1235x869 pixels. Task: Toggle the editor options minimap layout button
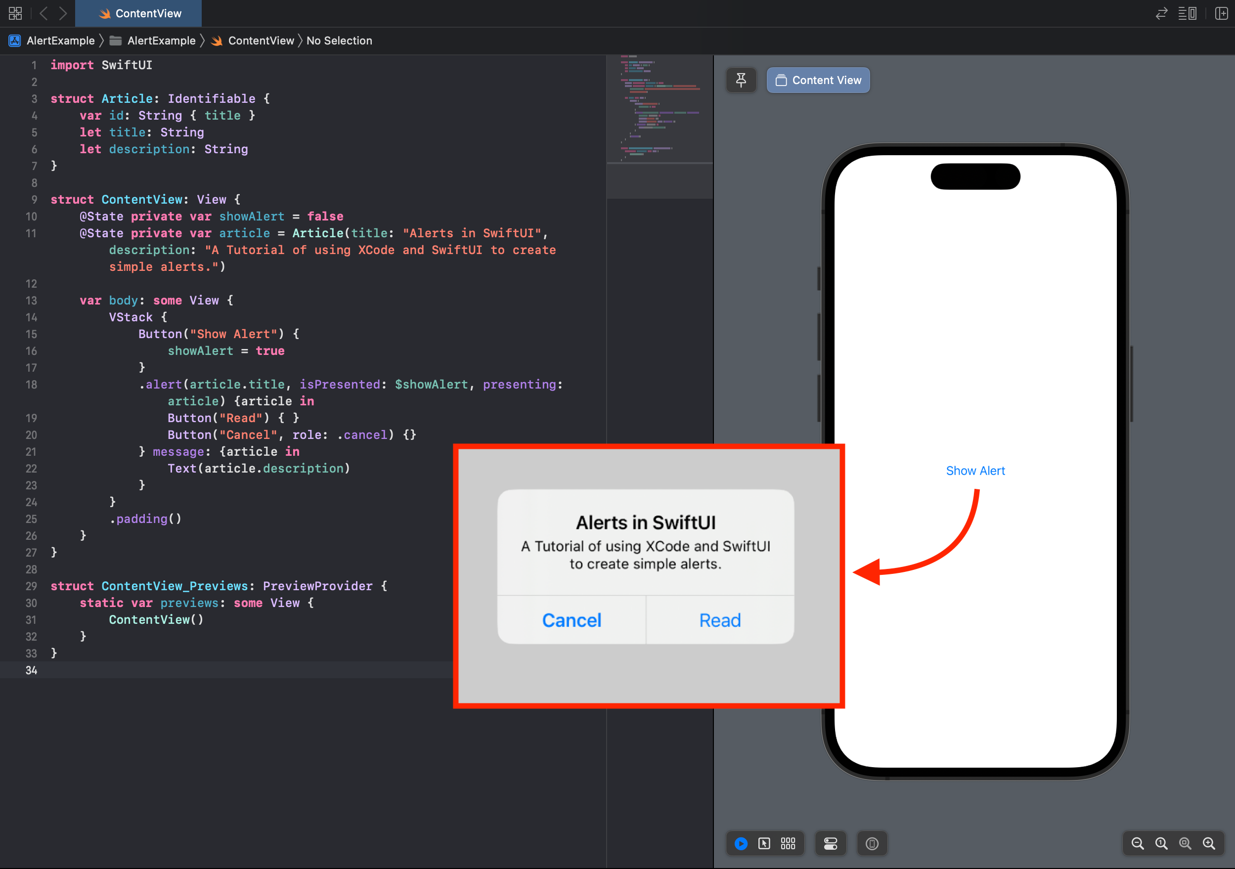point(1187,13)
